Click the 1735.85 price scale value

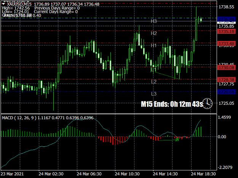click(x=226, y=26)
